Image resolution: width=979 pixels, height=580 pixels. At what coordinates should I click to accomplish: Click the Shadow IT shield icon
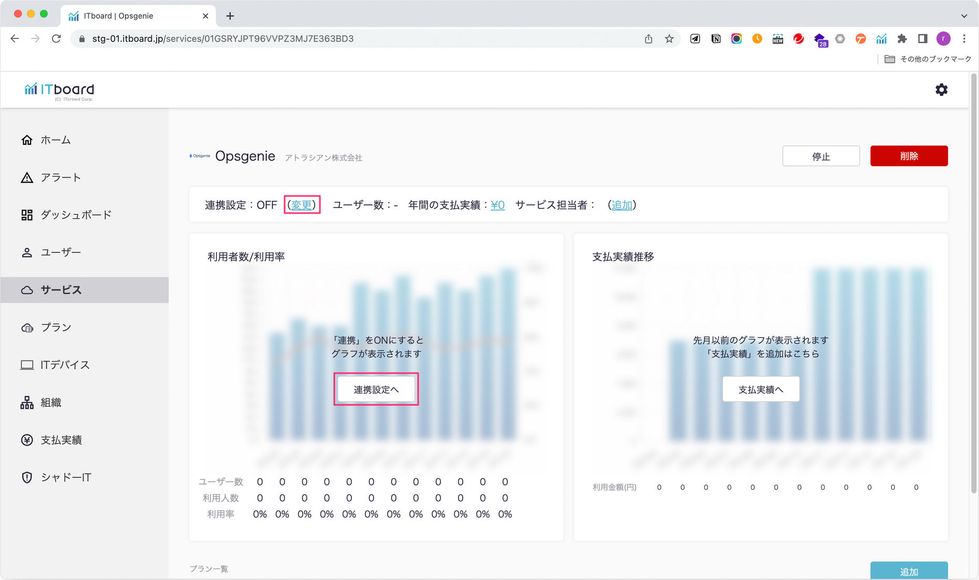coord(27,477)
